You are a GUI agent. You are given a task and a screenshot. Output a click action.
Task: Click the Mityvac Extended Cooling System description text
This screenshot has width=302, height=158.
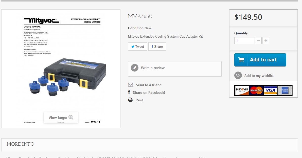[165, 36]
